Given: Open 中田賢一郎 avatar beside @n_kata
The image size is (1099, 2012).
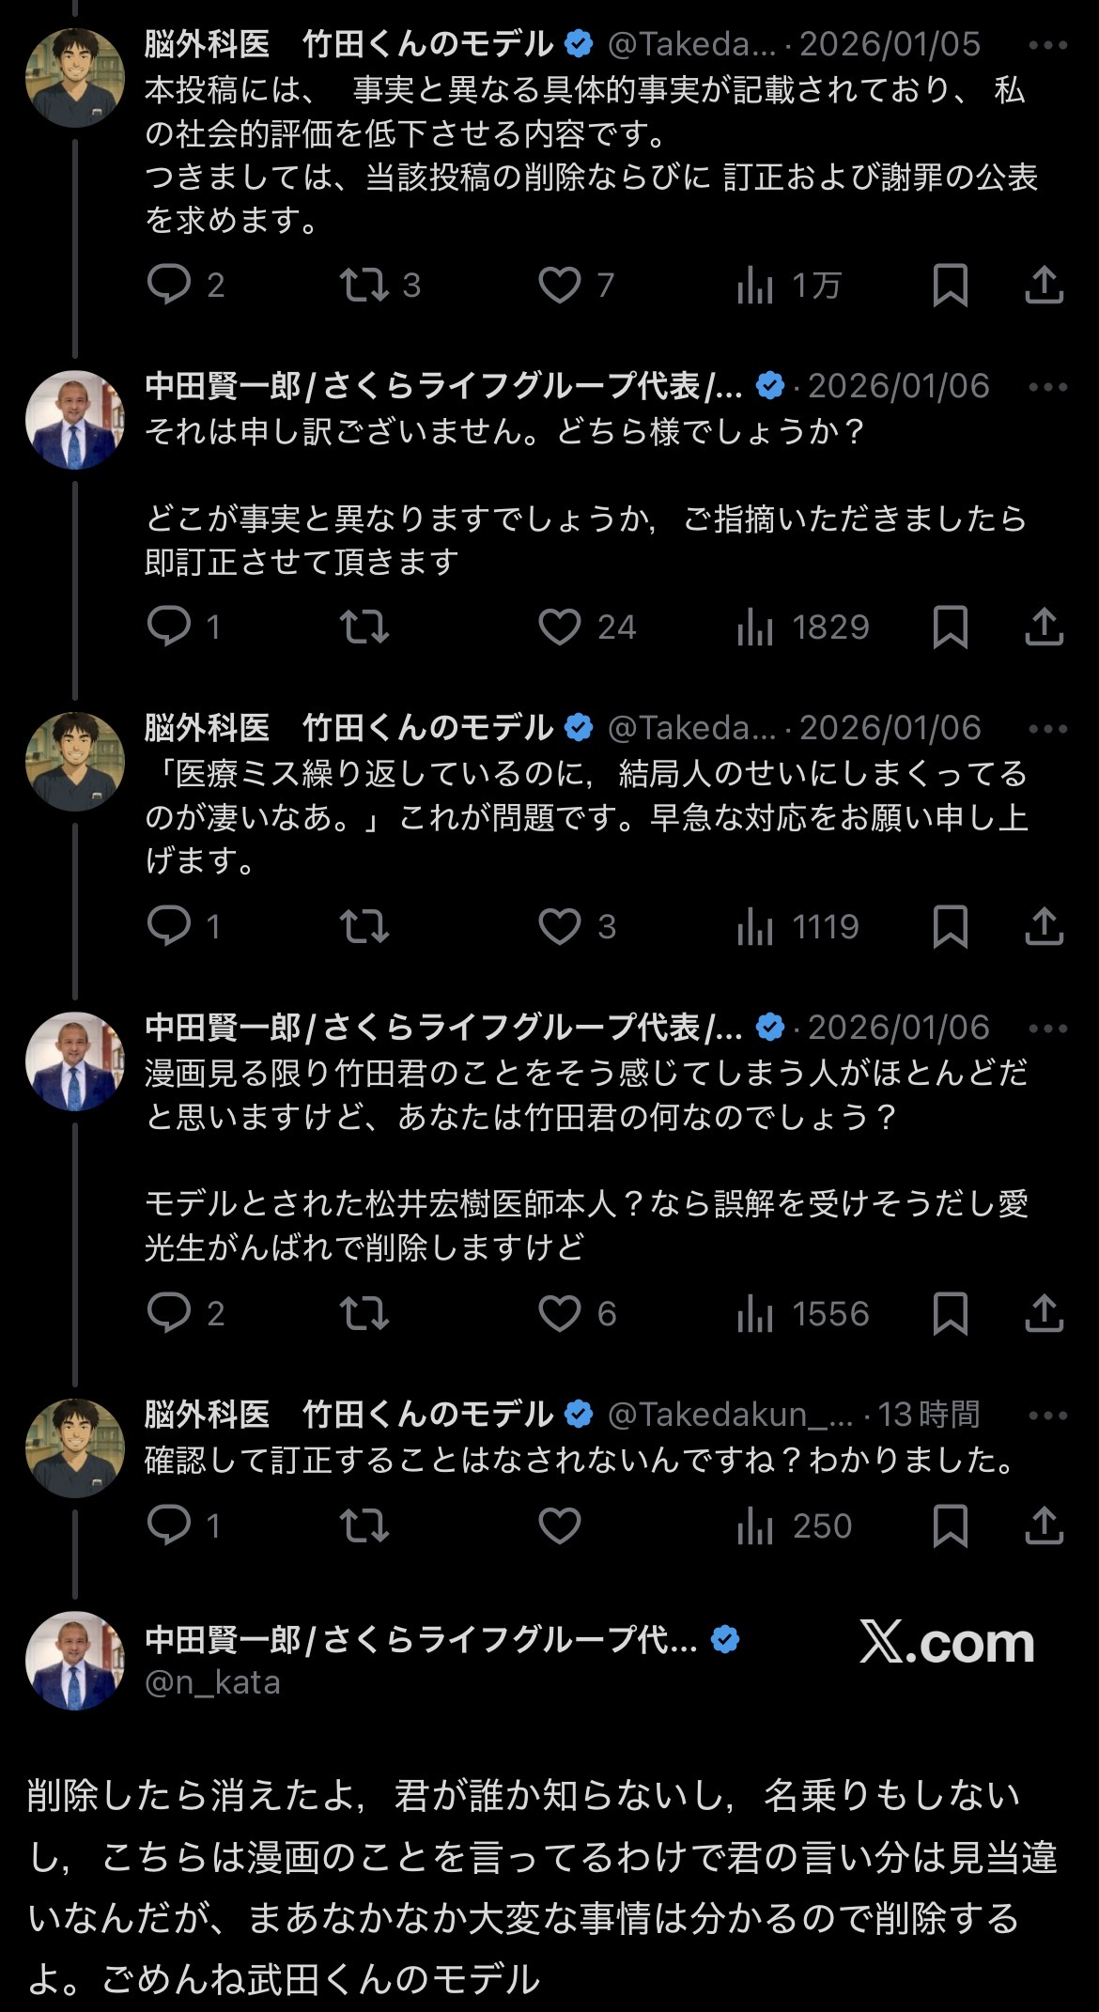Looking at the screenshot, I should (x=75, y=1661).
